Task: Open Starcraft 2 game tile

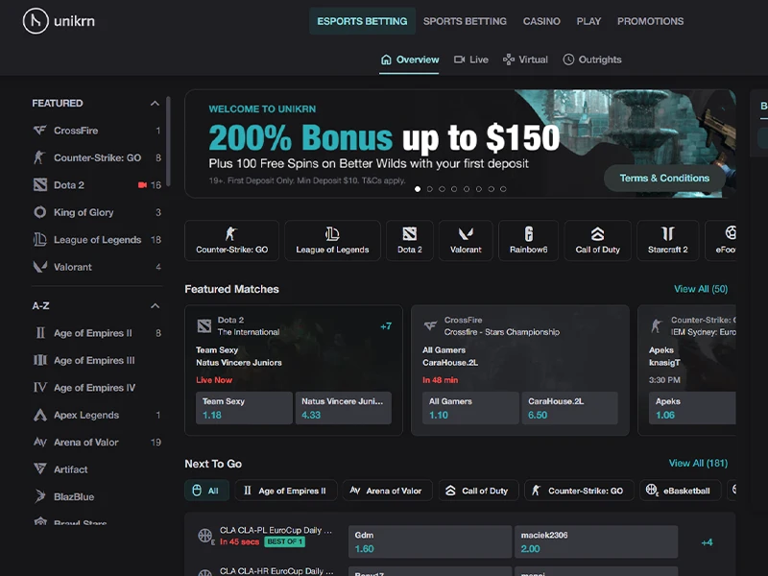Action: [x=667, y=241]
